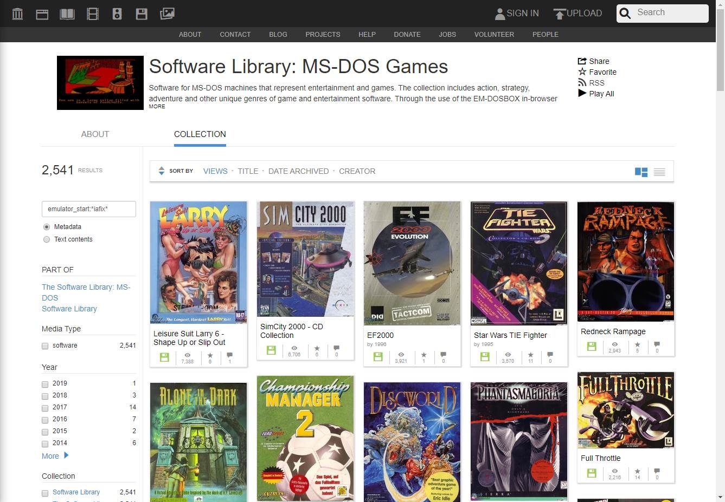The width and height of the screenshot is (725, 502).
Task: Open the HELP menu item
Action: (x=367, y=35)
